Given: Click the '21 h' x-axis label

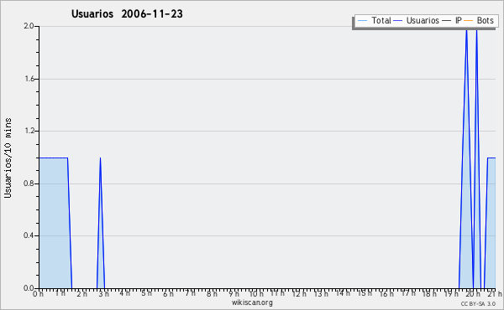Looking at the screenshot, I should [495, 293].
